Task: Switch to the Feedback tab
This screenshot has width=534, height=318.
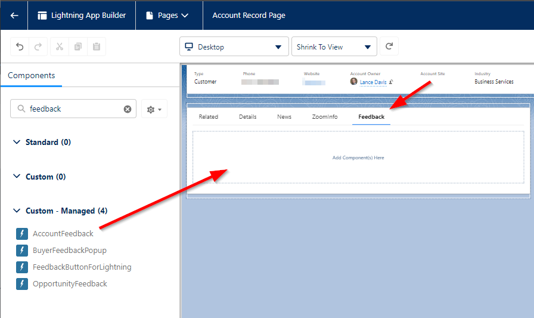Action: point(371,116)
